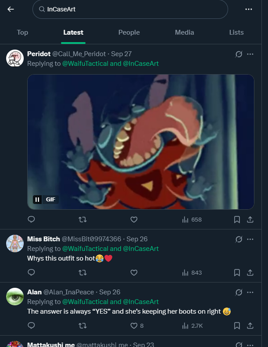Bookmark Alan's reply
The image size is (268, 347).
(x=237, y=326)
